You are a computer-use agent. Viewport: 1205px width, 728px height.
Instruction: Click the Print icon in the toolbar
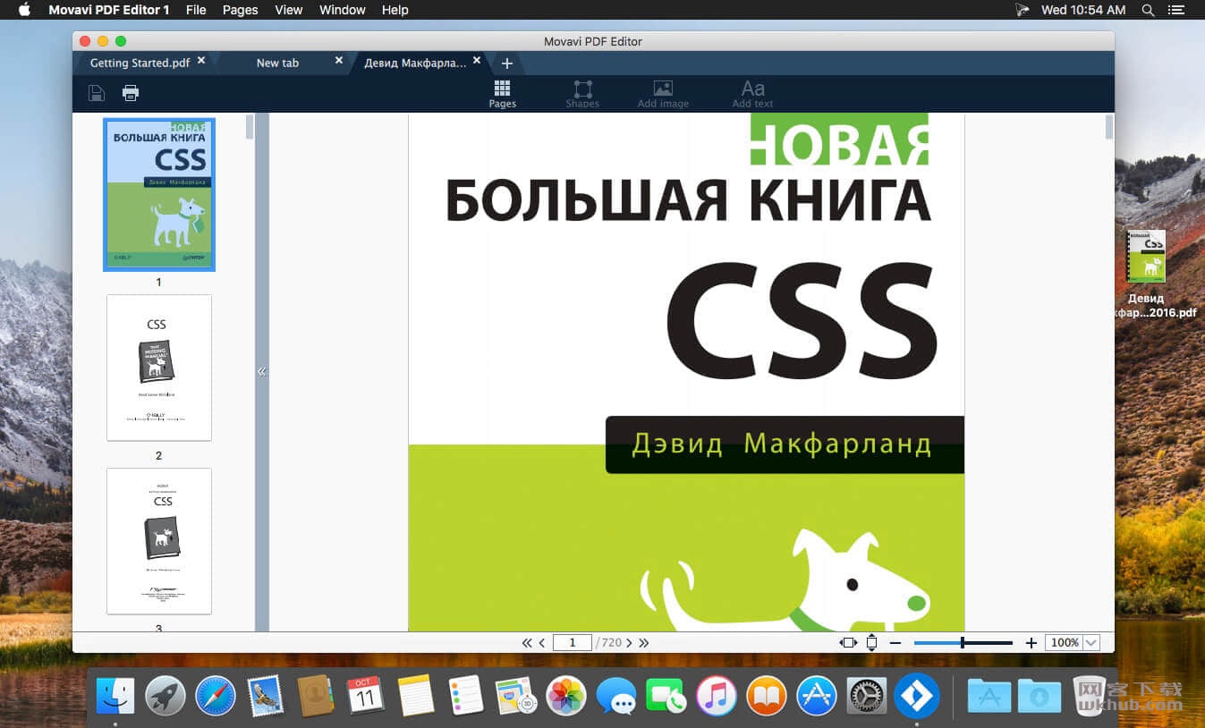click(x=131, y=93)
